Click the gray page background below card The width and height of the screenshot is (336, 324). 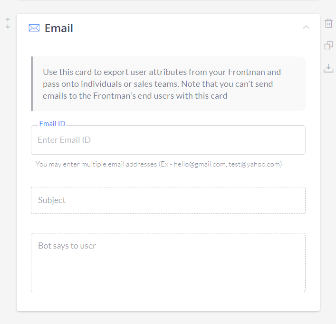pyautogui.click(x=168, y=318)
